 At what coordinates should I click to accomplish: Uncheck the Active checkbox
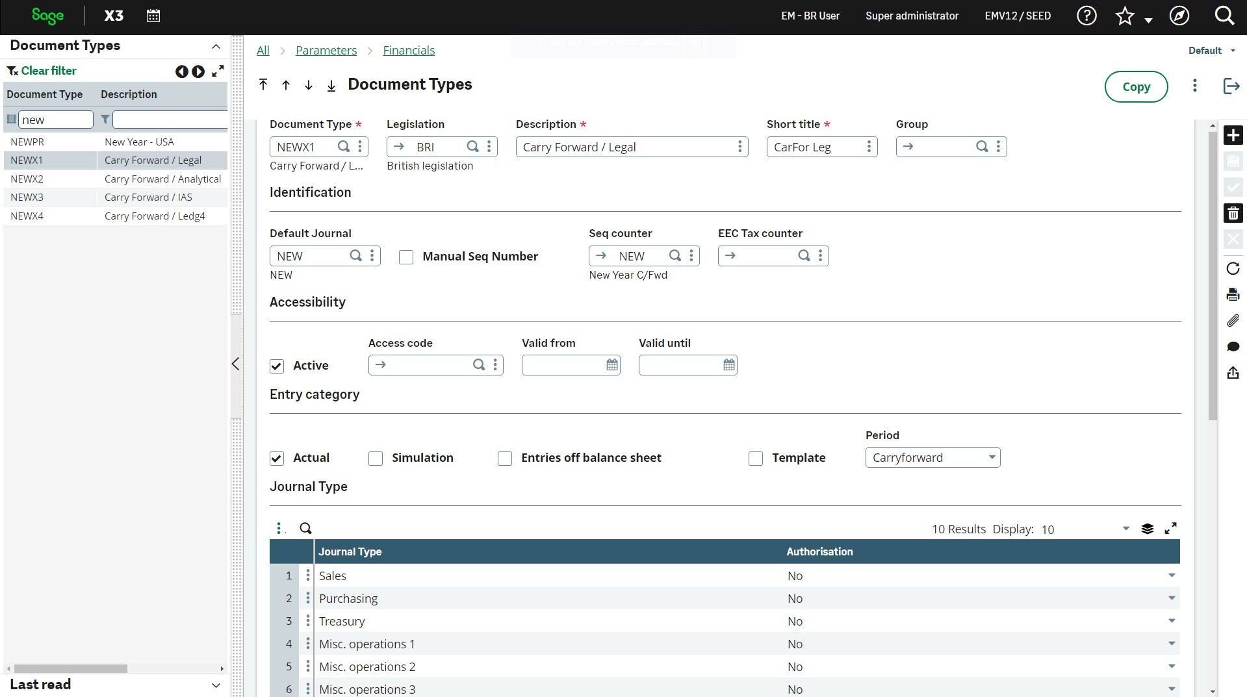(277, 366)
